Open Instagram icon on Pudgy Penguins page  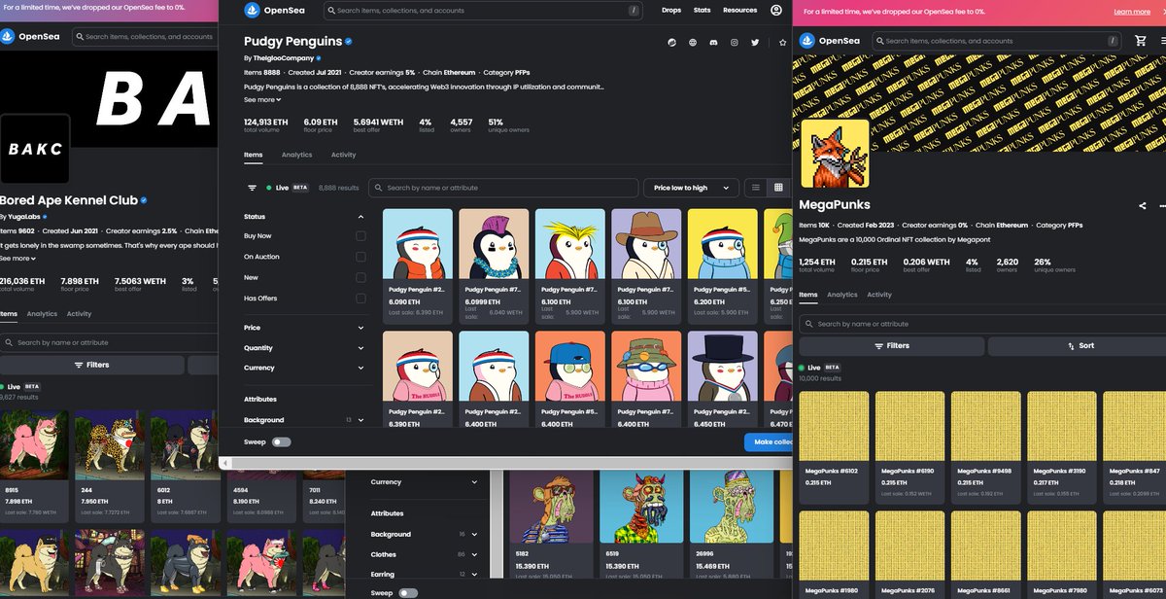[735, 43]
